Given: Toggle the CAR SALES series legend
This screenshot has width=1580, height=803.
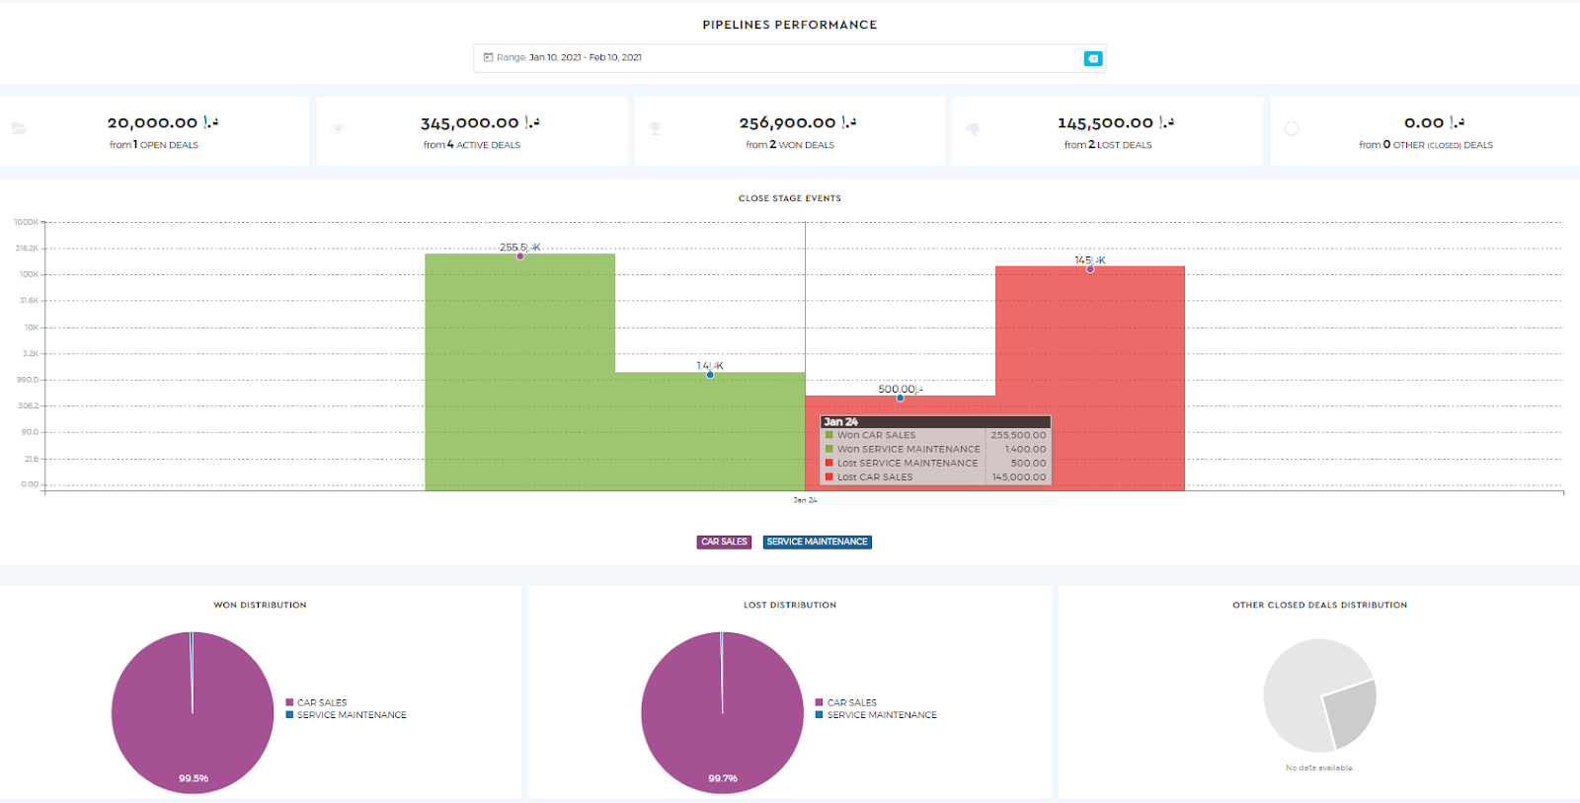Looking at the screenshot, I should [x=724, y=542].
